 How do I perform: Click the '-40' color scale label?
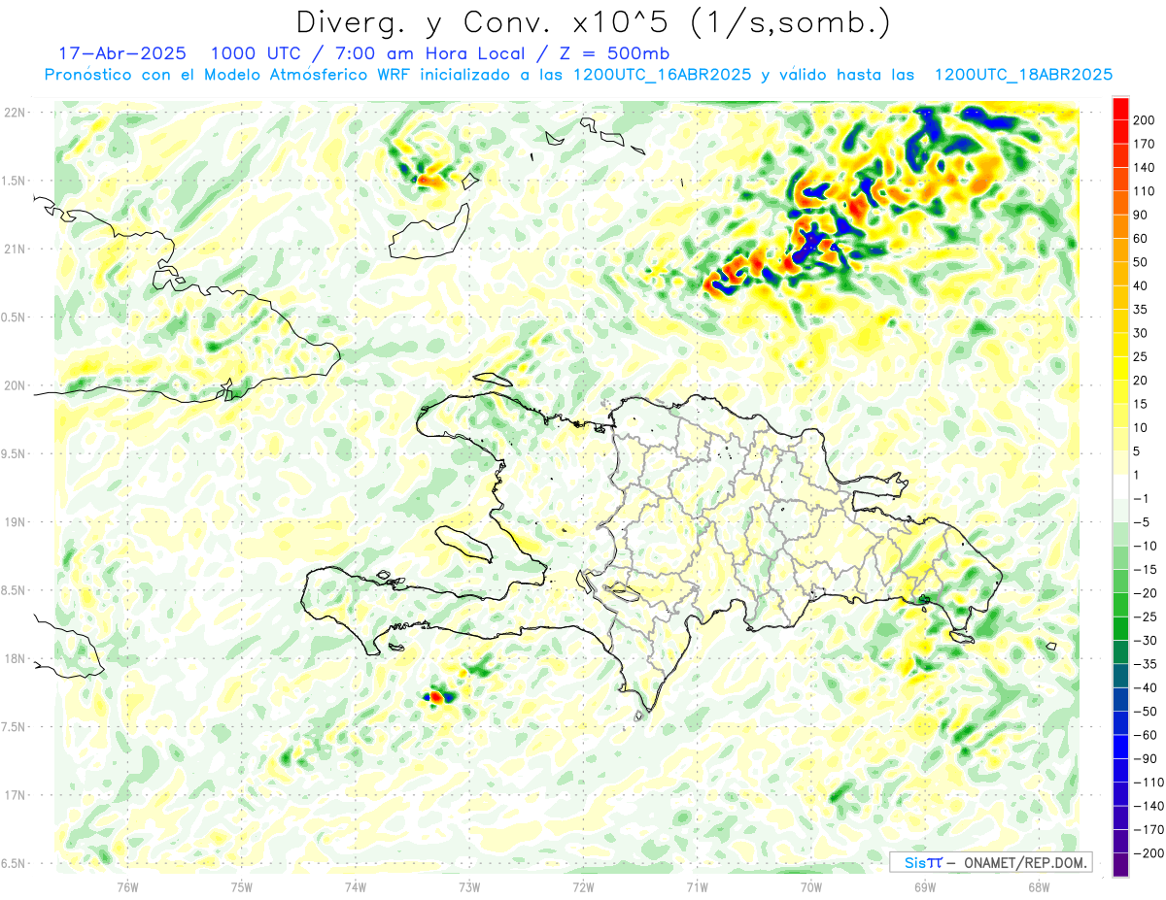tap(1143, 688)
